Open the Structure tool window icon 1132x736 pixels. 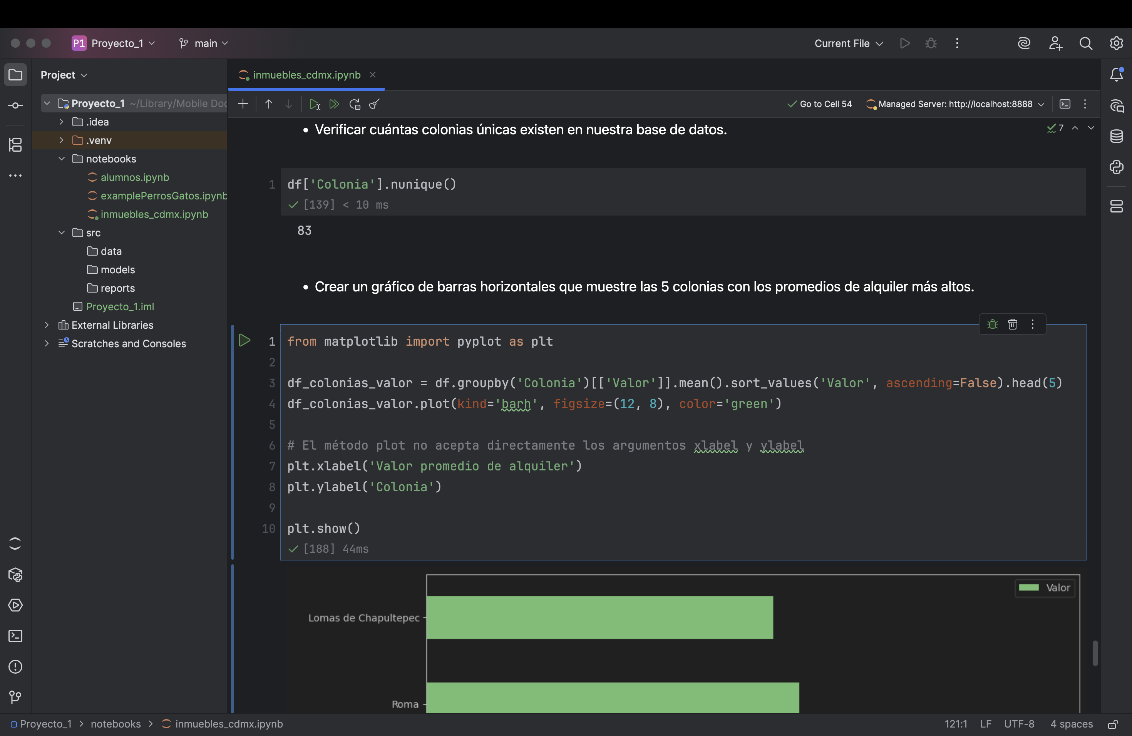pos(15,144)
